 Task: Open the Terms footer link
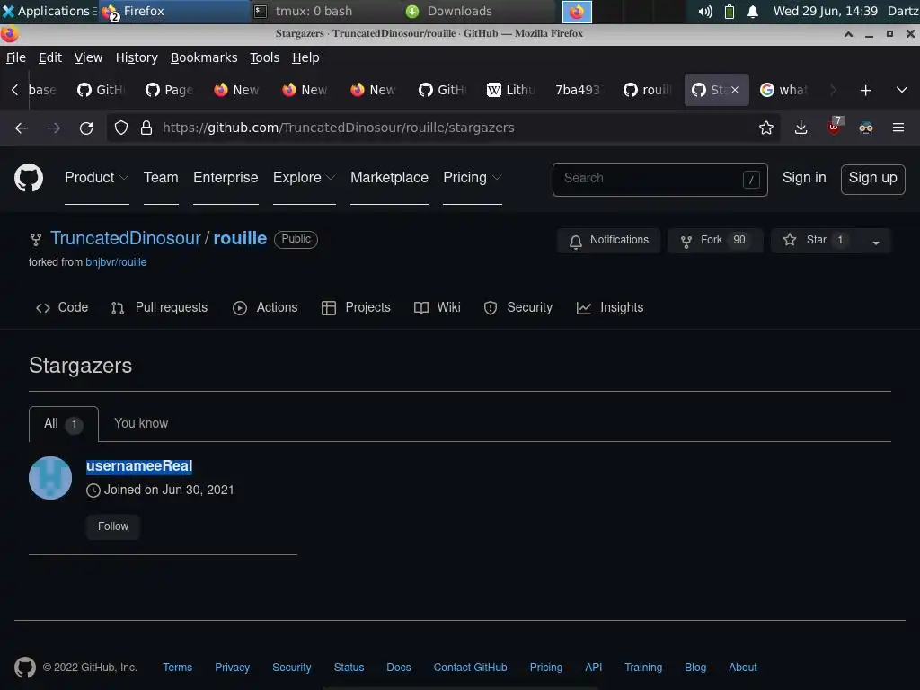(177, 668)
